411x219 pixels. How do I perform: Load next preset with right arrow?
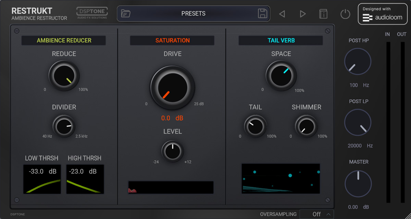303,14
